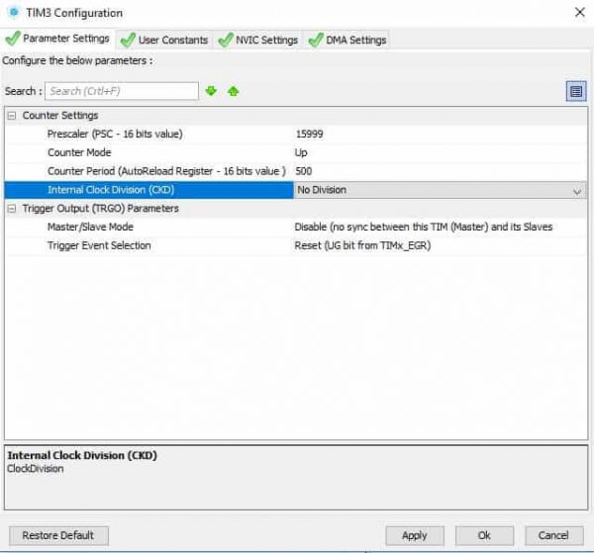
Task: Collapse the Counter Settings group
Action: pos(12,116)
